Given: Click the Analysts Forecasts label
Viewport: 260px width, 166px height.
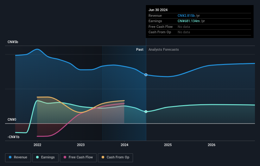Looking at the screenshot, I should coord(163,49).
